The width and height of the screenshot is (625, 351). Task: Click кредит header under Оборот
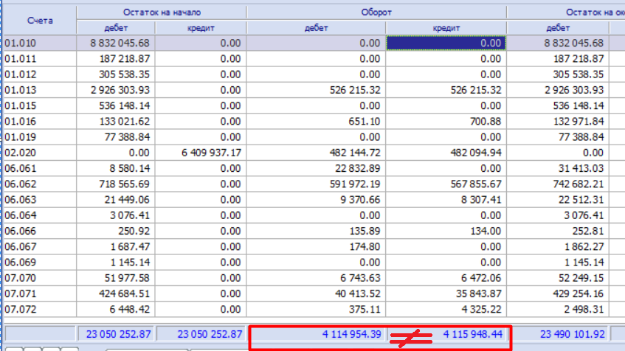point(446,28)
